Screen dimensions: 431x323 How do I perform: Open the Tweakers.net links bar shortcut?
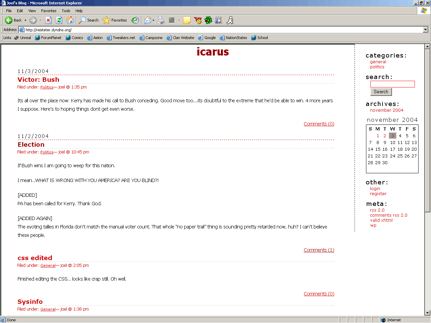pos(121,38)
